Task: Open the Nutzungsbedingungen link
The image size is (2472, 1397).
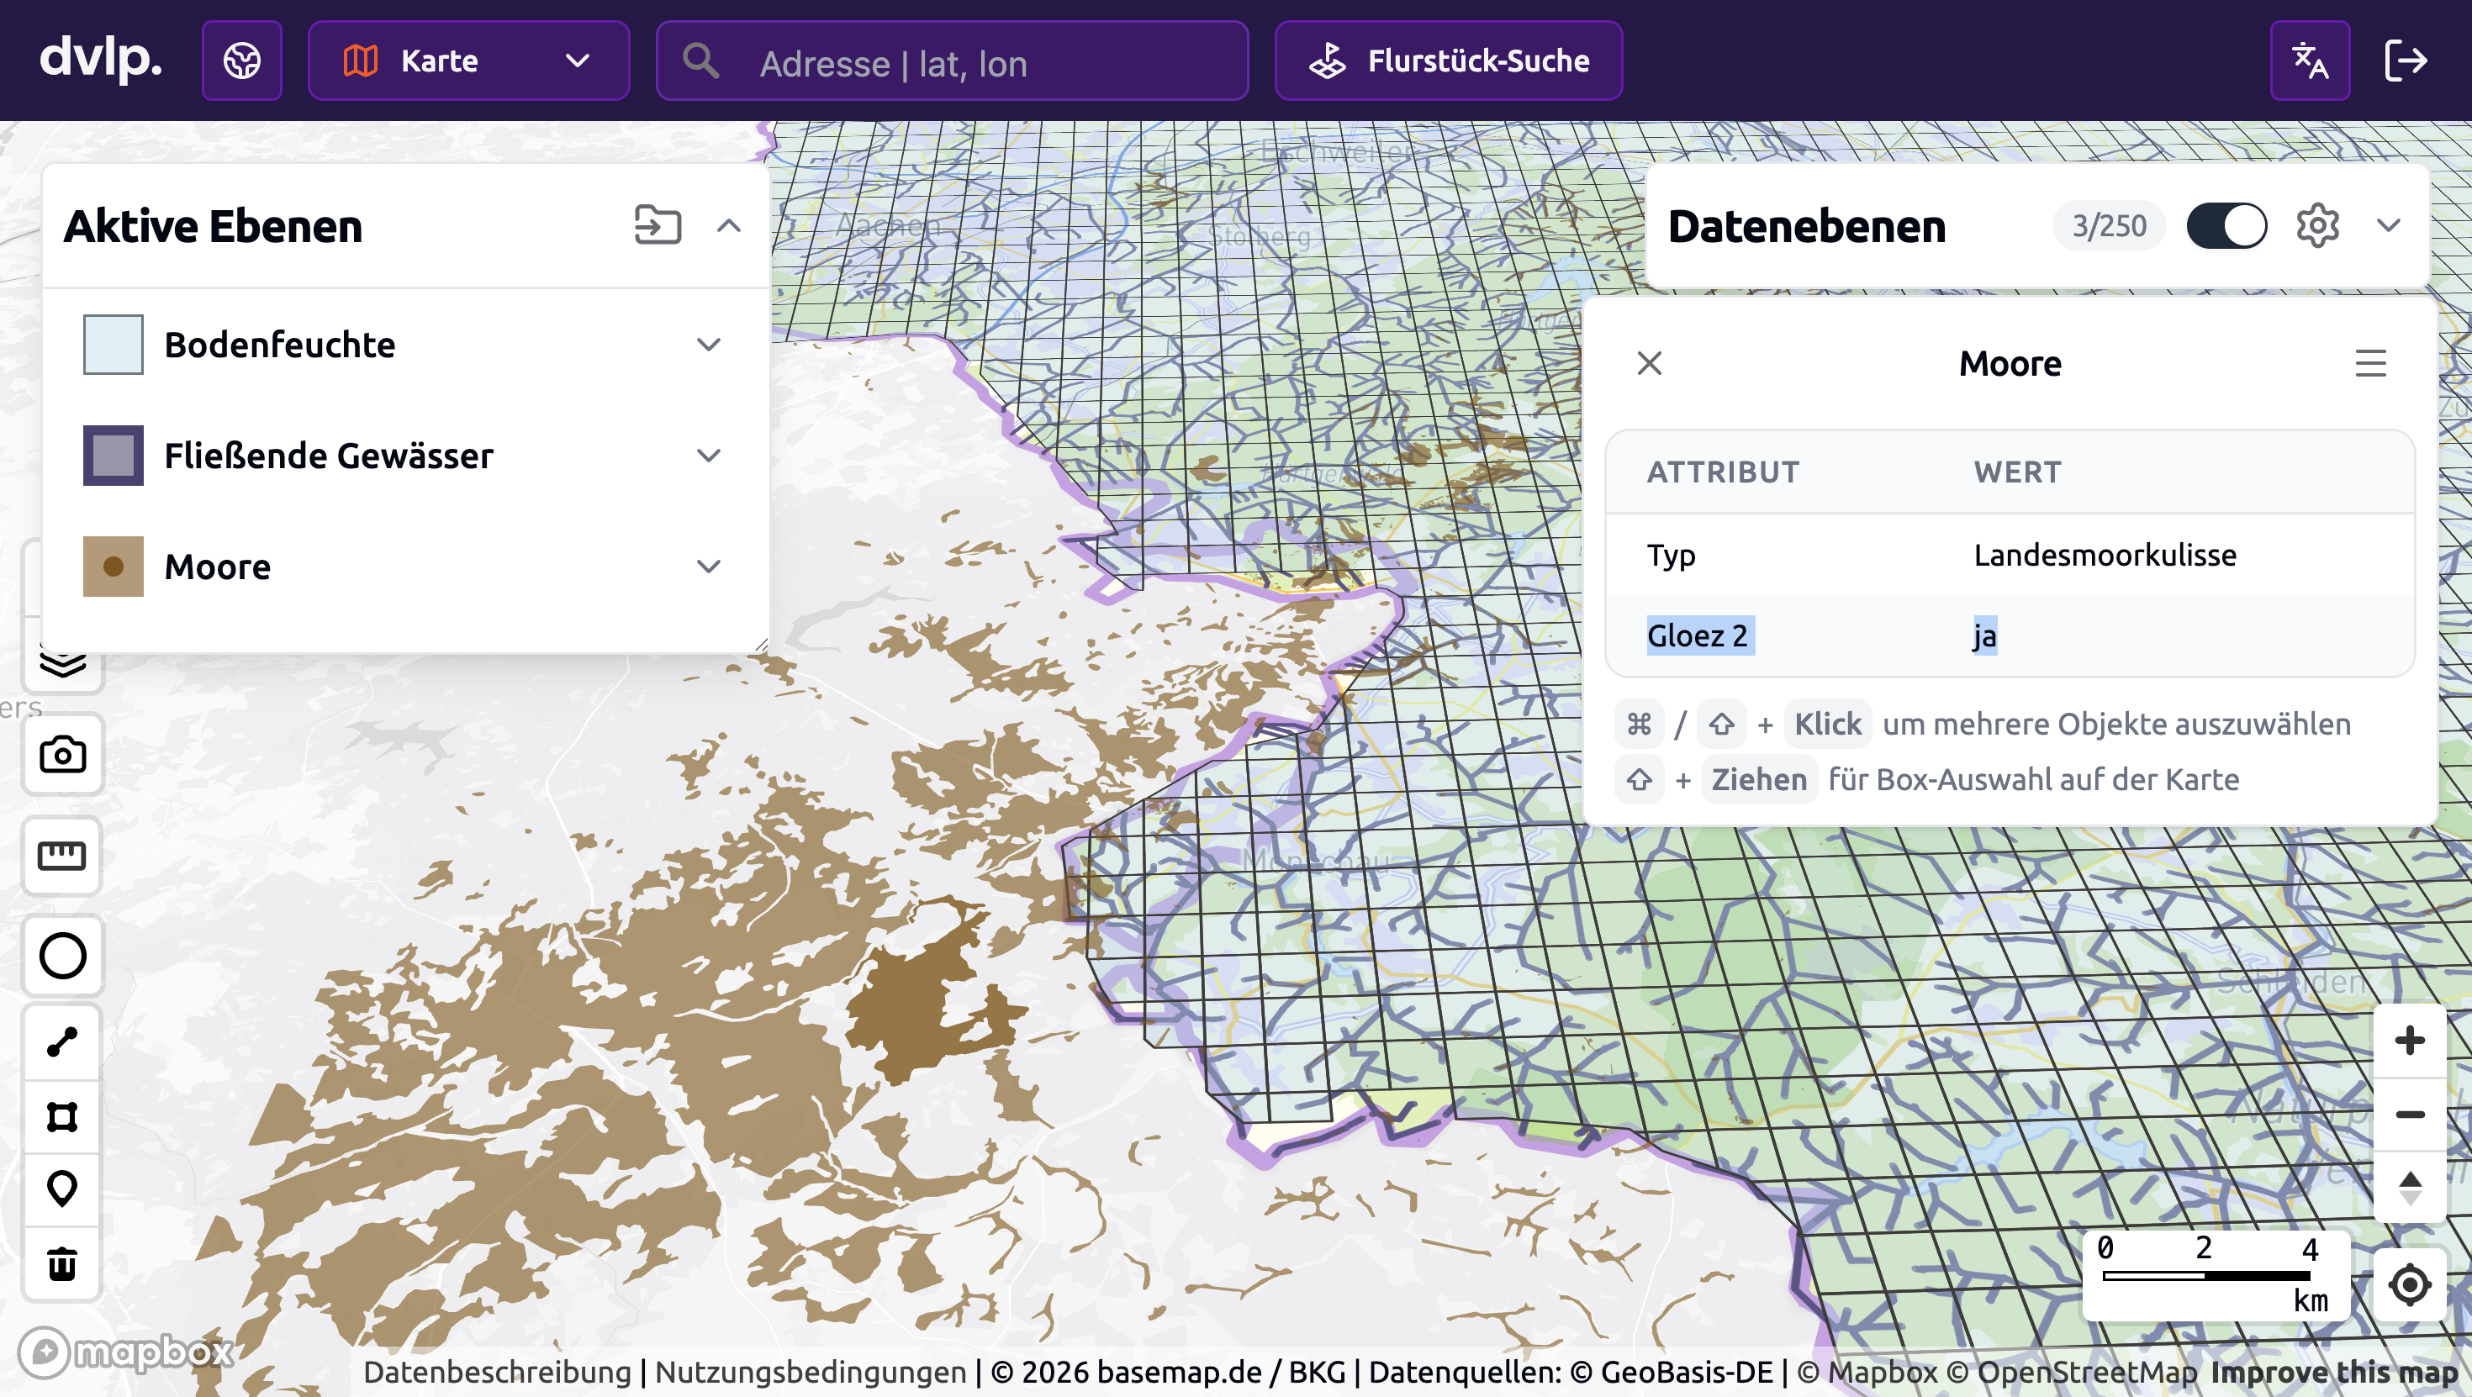Action: point(810,1372)
